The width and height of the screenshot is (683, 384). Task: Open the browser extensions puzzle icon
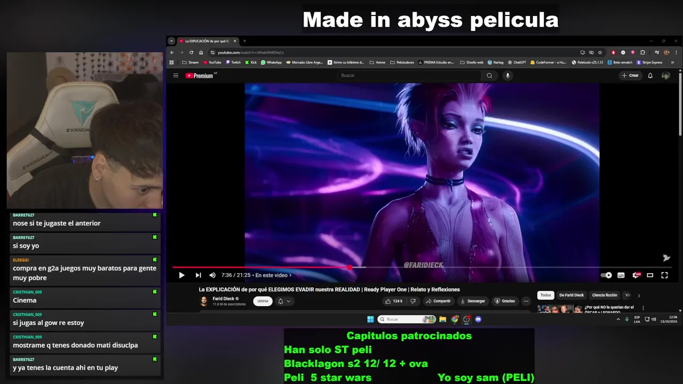pyautogui.click(x=642, y=52)
